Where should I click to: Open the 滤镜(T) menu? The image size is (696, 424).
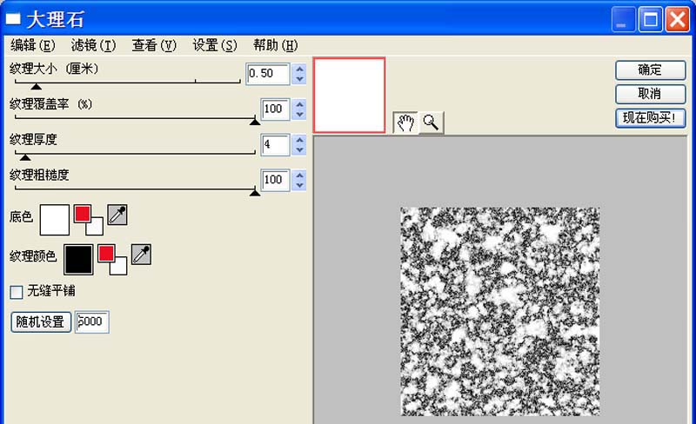point(93,45)
